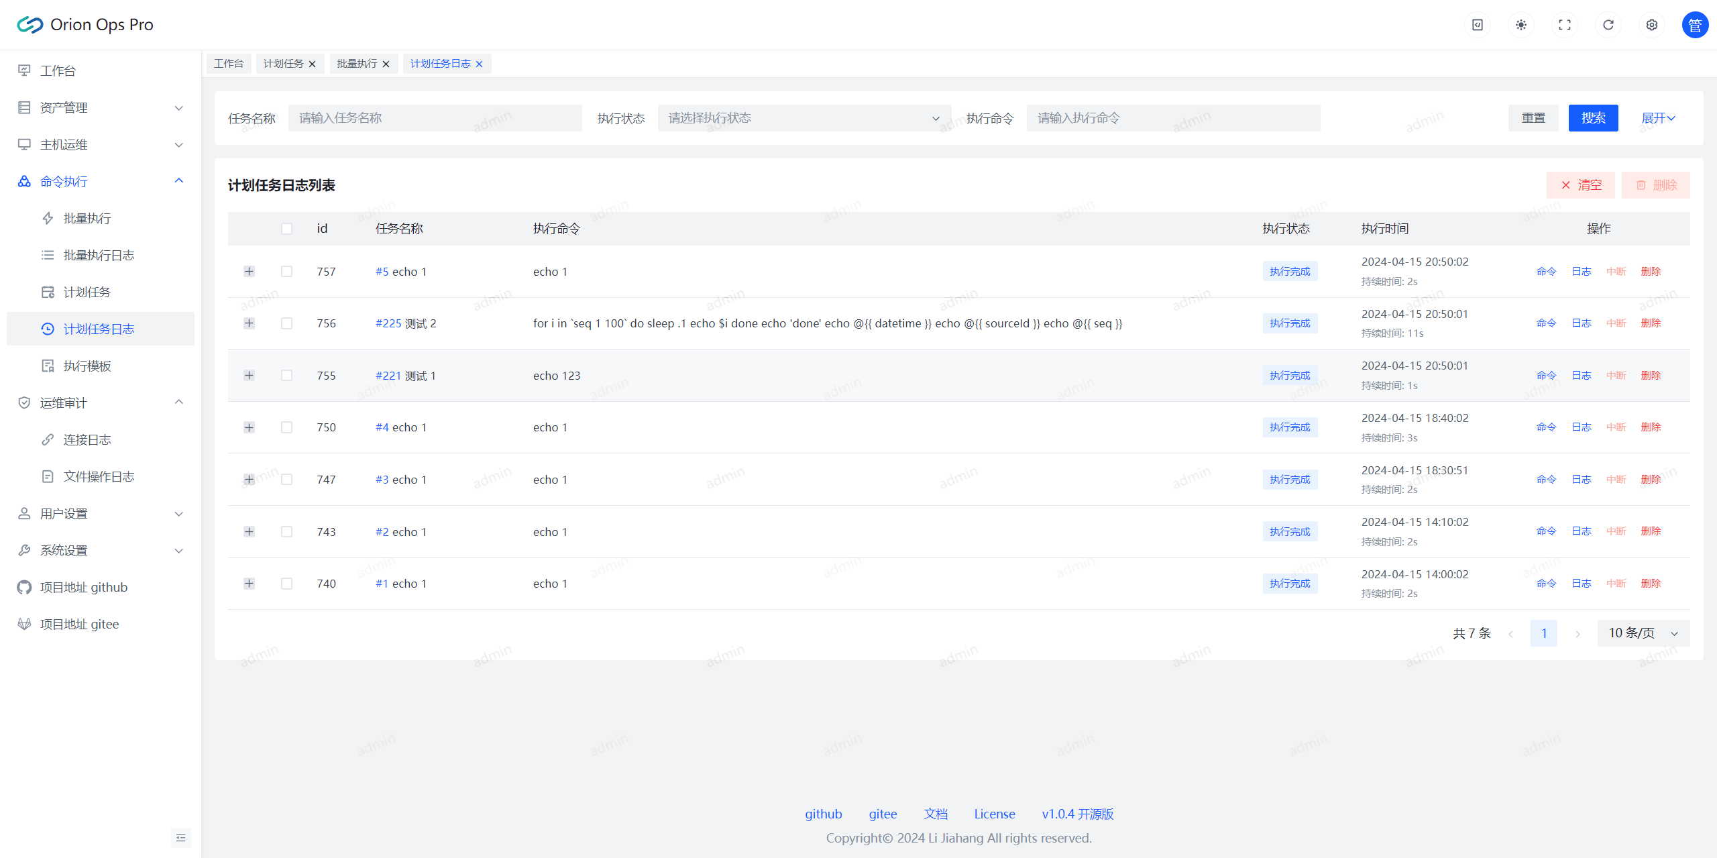Click the fullscreen toggle icon in header

click(1564, 25)
